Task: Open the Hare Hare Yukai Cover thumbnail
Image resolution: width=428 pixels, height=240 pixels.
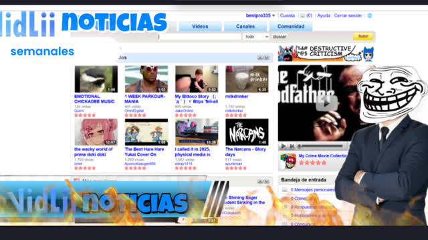Action: [146, 132]
